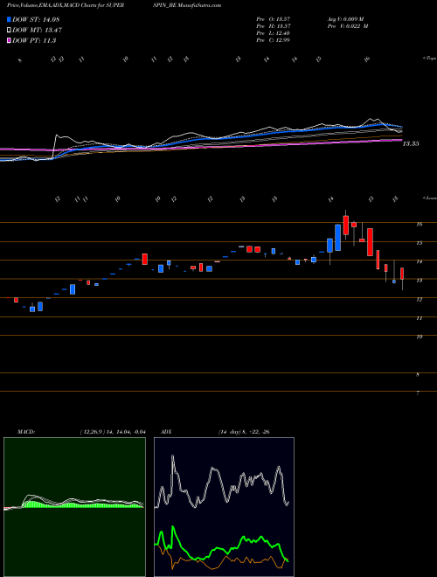Click the magenta DOW PT legend swatch
Image resolution: width=437 pixels, height=577 pixels.
pyautogui.click(x=9, y=40)
